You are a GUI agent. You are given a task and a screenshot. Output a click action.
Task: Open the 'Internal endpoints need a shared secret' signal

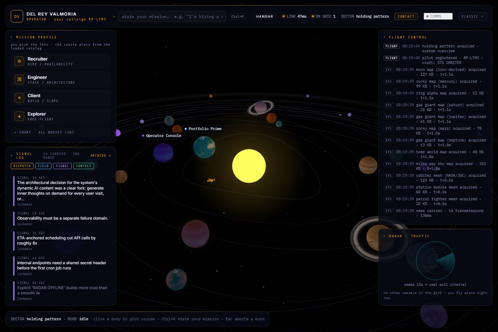(62, 266)
